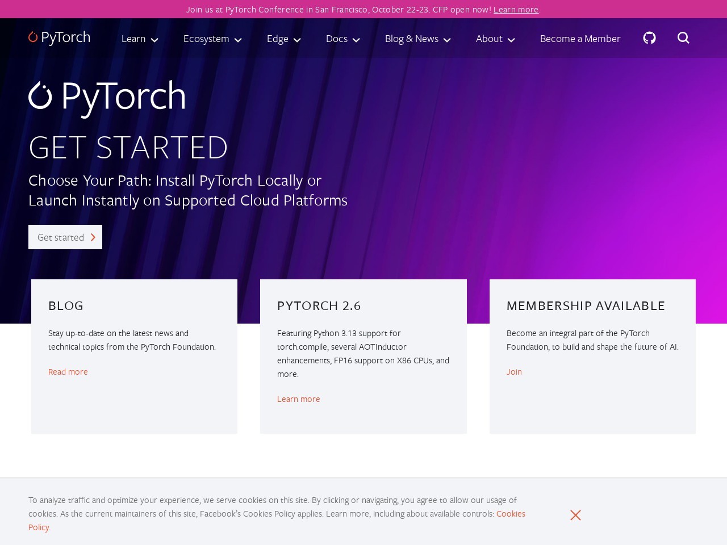Open PyTorch's GitHub repository via the GitHub icon
Viewport: 727px width, 545px height.
[649, 38]
